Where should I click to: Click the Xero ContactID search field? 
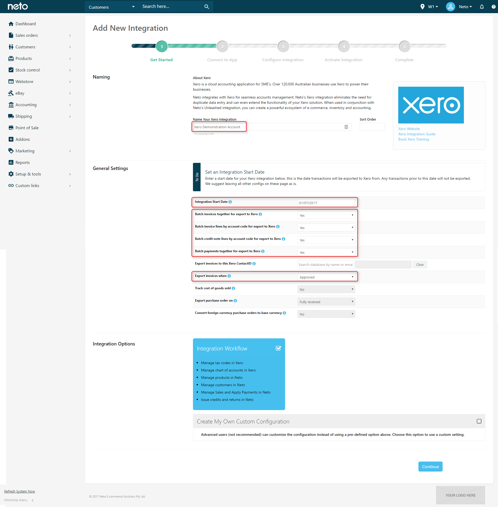326,265
